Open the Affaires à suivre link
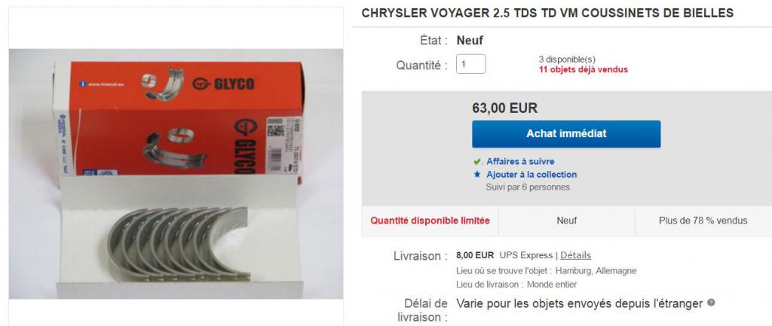 (520, 161)
